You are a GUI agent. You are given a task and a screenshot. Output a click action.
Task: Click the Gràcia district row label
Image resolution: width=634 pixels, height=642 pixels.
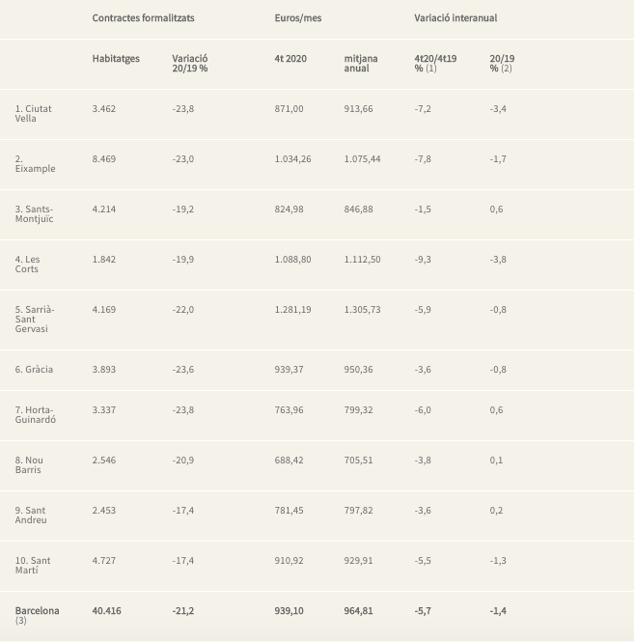(x=33, y=370)
